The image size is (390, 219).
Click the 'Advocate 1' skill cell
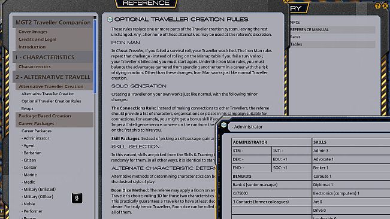point(351,159)
